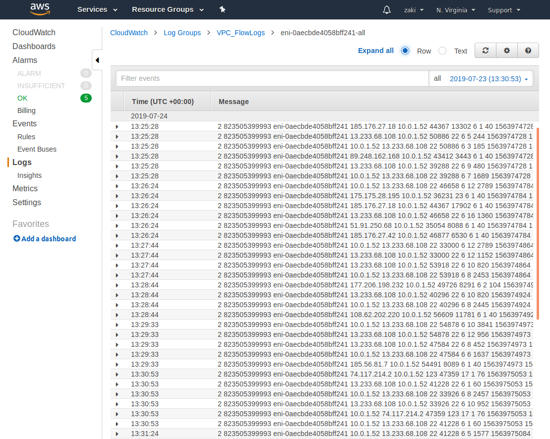Open the AWS home logo
Image resolution: width=550 pixels, height=439 pixels.
(40, 9)
